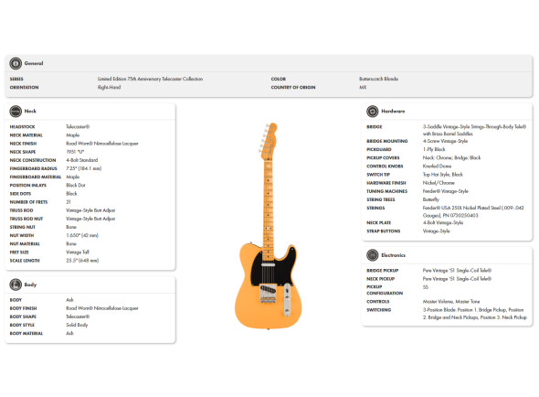The image size is (539, 397).
Task: Select the General section heading
Action: [34, 63]
